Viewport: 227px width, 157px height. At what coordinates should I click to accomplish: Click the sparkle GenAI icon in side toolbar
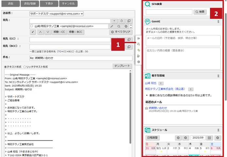[139, 50]
